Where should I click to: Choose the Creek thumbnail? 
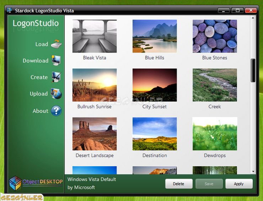(x=215, y=85)
